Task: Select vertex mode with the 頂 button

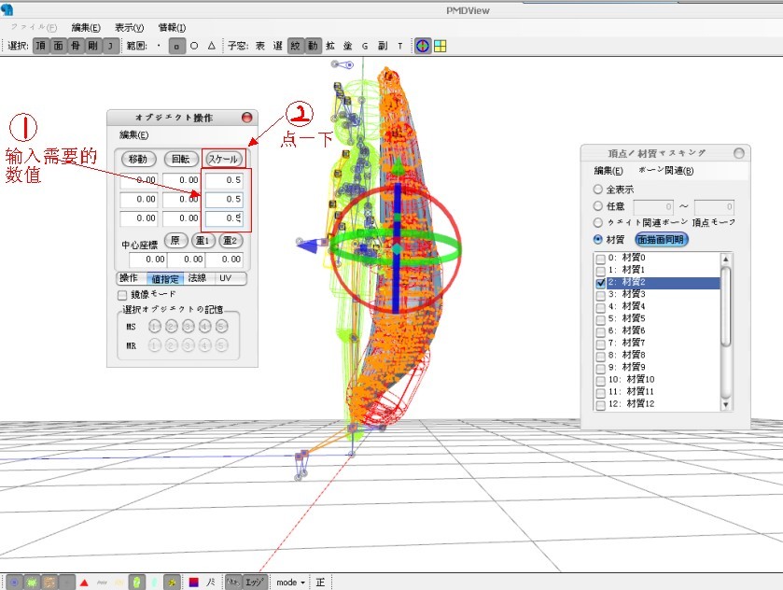Action: pyautogui.click(x=40, y=46)
